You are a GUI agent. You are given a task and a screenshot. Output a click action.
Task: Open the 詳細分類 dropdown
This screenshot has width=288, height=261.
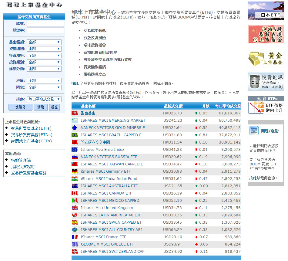pyautogui.click(x=44, y=69)
